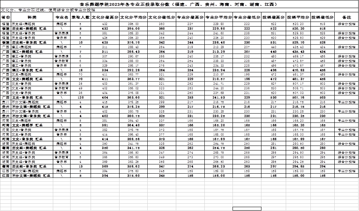The width and height of the screenshot is (359, 211).
Task: Click the 专业分最高分 header cell
Action: tap(190, 18)
